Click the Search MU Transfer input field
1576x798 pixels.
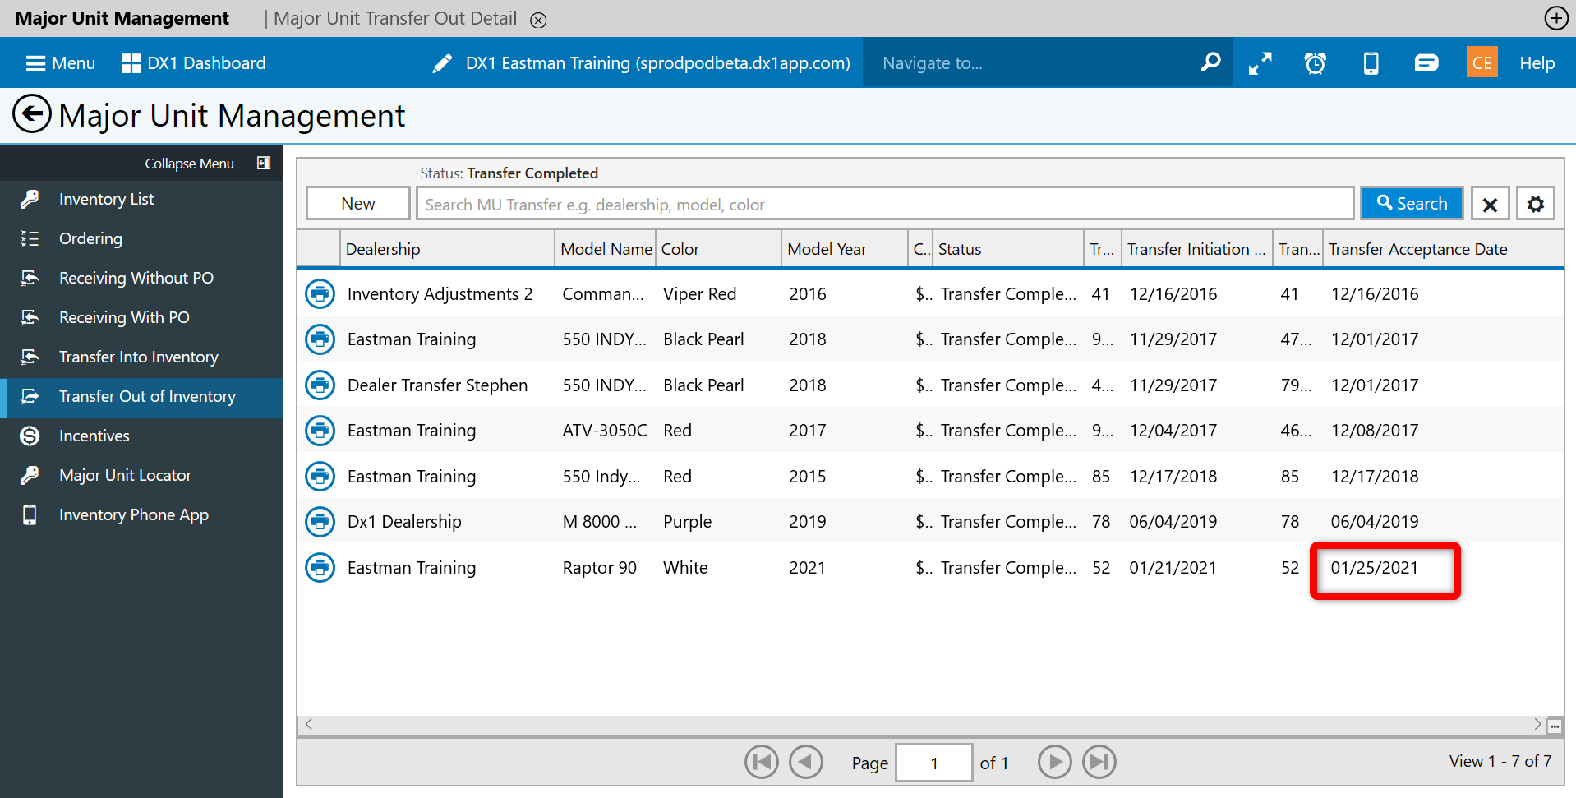point(885,204)
